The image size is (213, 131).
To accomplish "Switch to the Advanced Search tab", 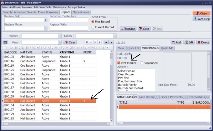I will [25, 12].
